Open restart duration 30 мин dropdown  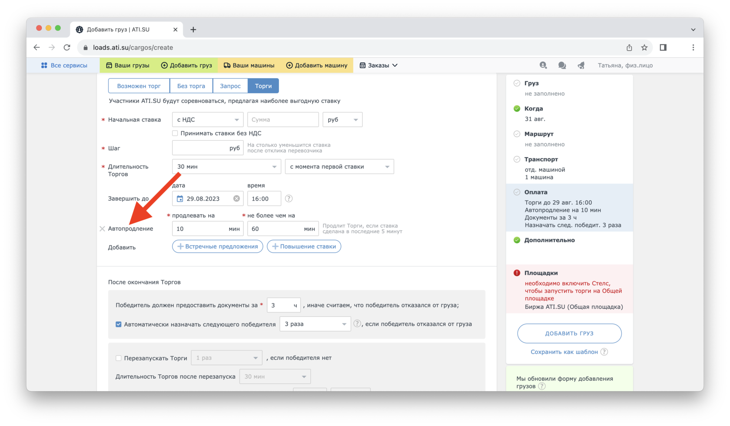[x=275, y=376]
